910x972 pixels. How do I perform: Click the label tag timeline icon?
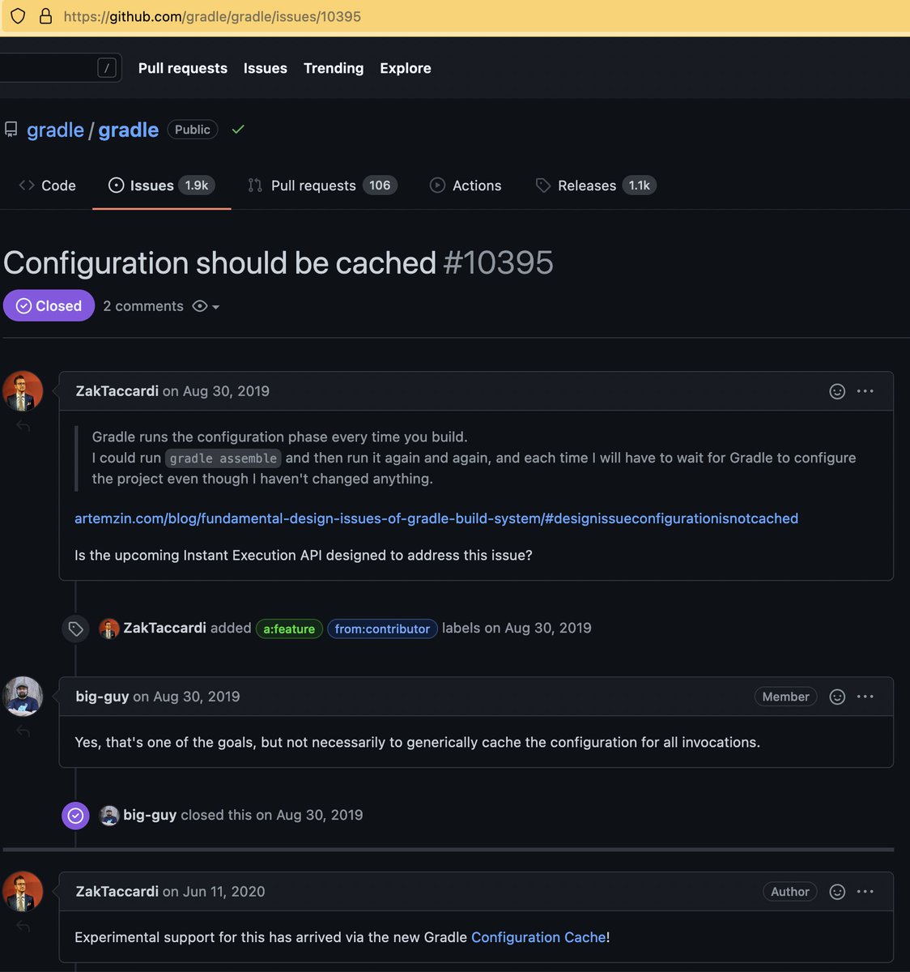click(75, 629)
